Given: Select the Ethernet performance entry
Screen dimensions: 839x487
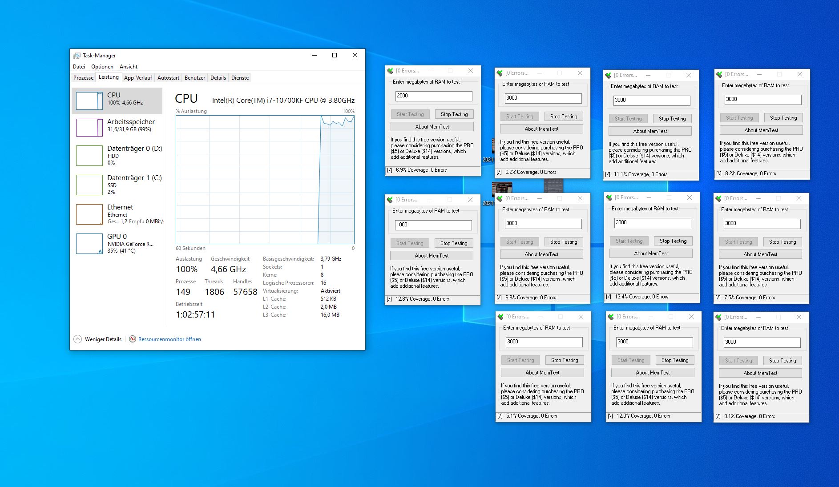Looking at the screenshot, I should click(117, 214).
